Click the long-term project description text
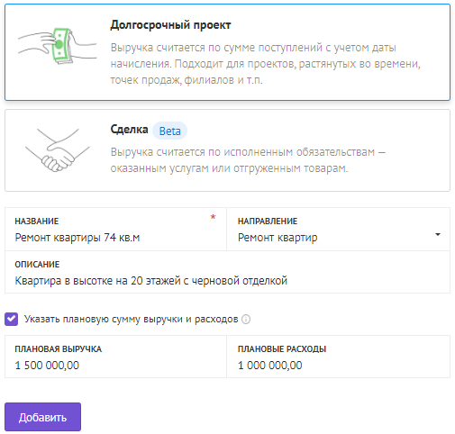Image resolution: width=455 pixels, height=434 pixels. point(265,64)
